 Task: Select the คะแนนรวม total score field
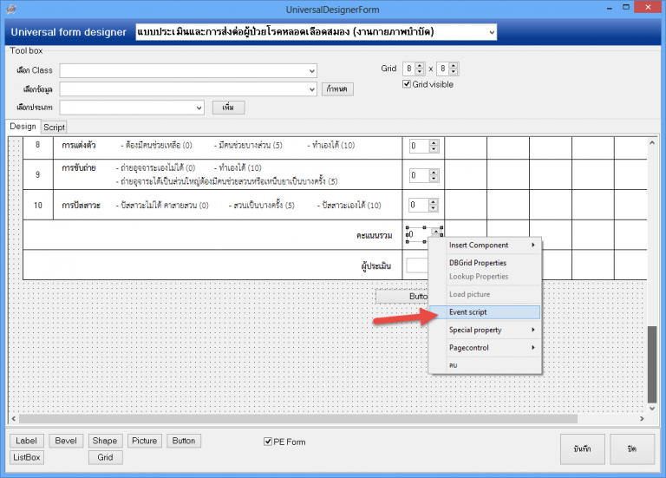click(418, 234)
